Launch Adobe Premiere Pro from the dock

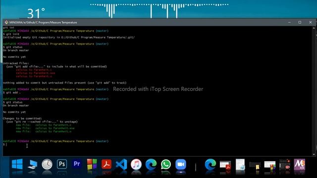[x=77, y=164]
